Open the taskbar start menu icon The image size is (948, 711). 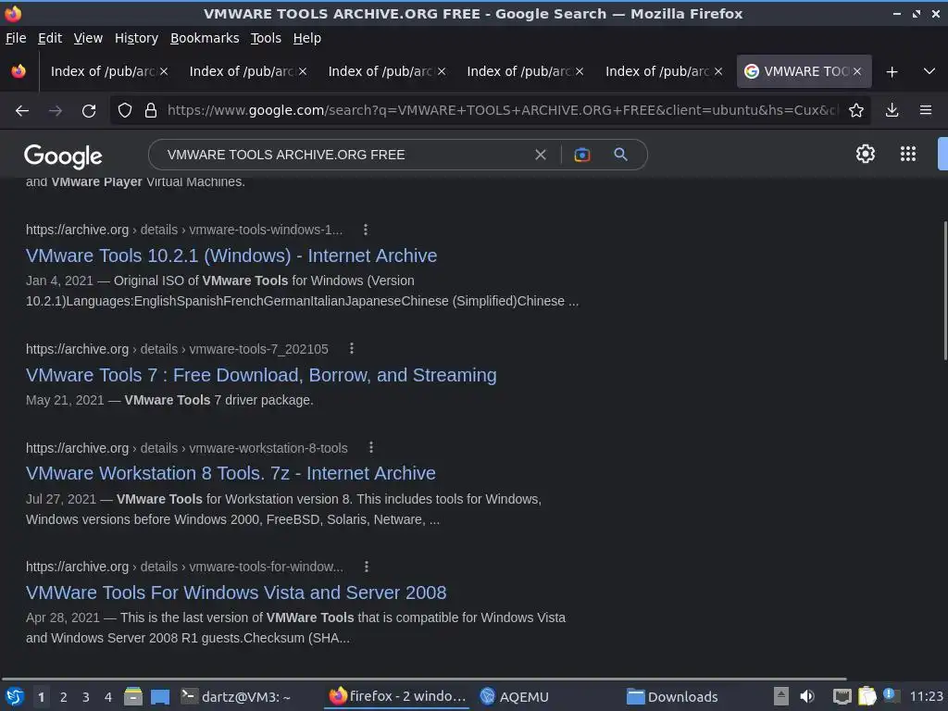[x=15, y=696]
